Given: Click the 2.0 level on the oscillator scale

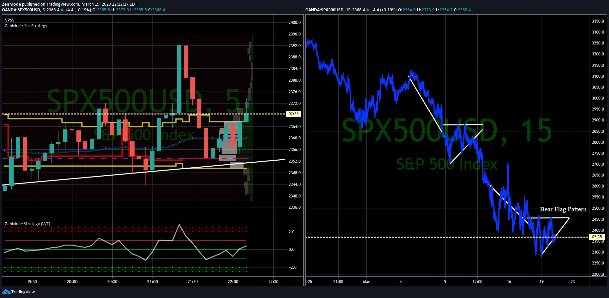Looking at the screenshot, I should [291, 232].
